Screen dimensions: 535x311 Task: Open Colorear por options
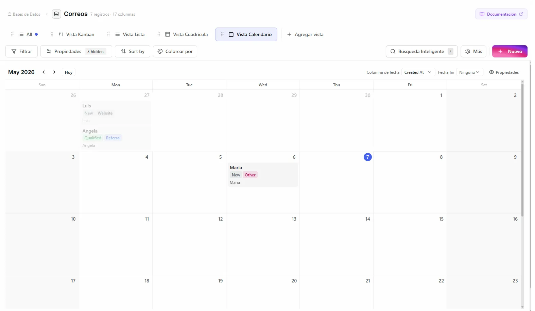[x=175, y=51]
